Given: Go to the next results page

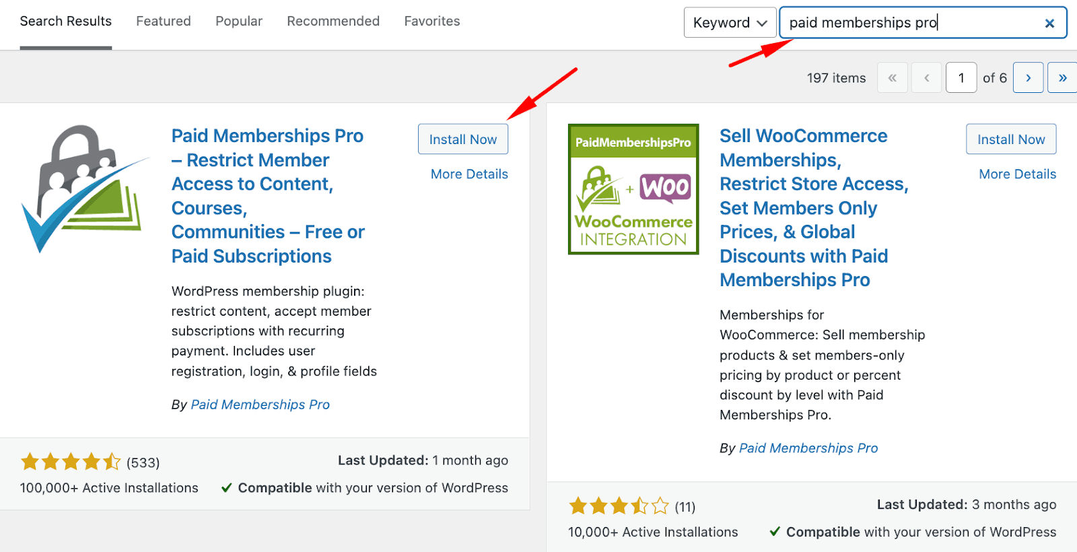Looking at the screenshot, I should (x=1028, y=78).
